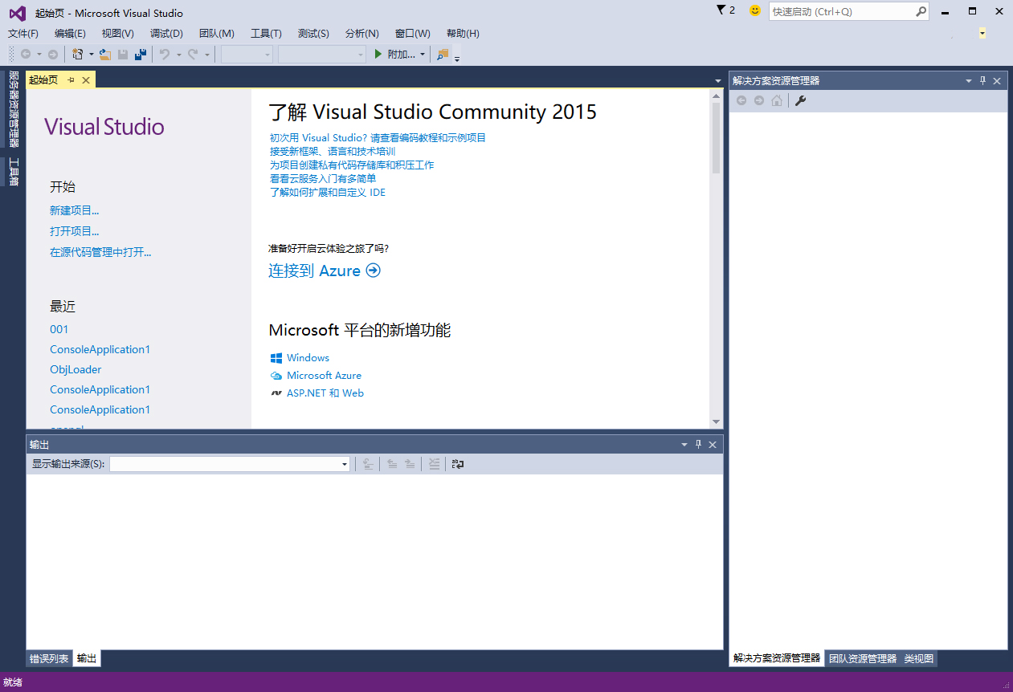The width and height of the screenshot is (1013, 692).
Task: Close the 解决方案资源管理器 panel
Action: pyautogui.click(x=997, y=80)
